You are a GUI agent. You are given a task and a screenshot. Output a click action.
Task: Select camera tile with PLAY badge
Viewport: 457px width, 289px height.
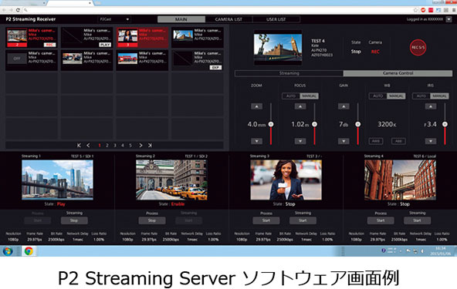click(87, 38)
